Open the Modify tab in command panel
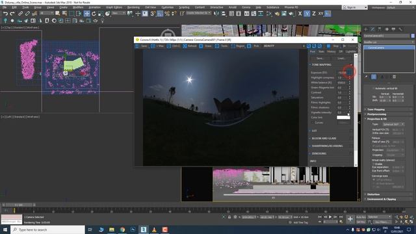416x234 pixels. coord(372,29)
